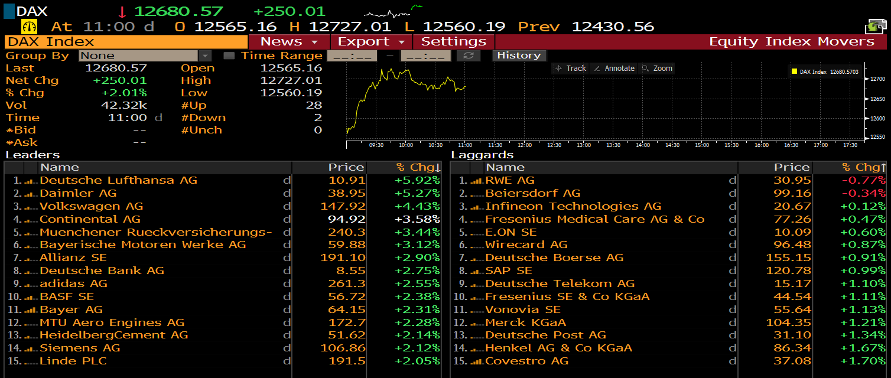Open the Export menu
This screenshot has width=891, height=378.
[372, 42]
